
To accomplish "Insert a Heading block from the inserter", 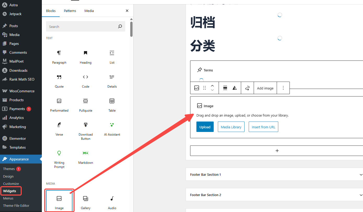I will click(86, 56).
